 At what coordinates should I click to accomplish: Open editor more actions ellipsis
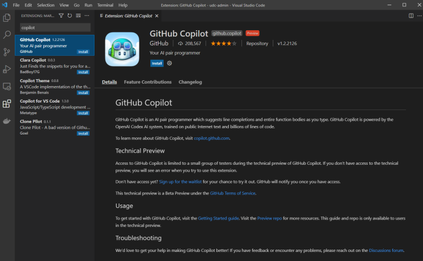click(419, 15)
